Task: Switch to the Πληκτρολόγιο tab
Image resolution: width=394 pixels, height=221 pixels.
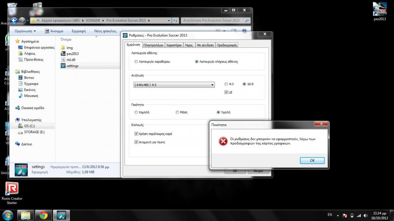Action: point(153,45)
